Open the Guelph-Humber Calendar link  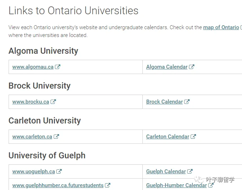point(176,185)
